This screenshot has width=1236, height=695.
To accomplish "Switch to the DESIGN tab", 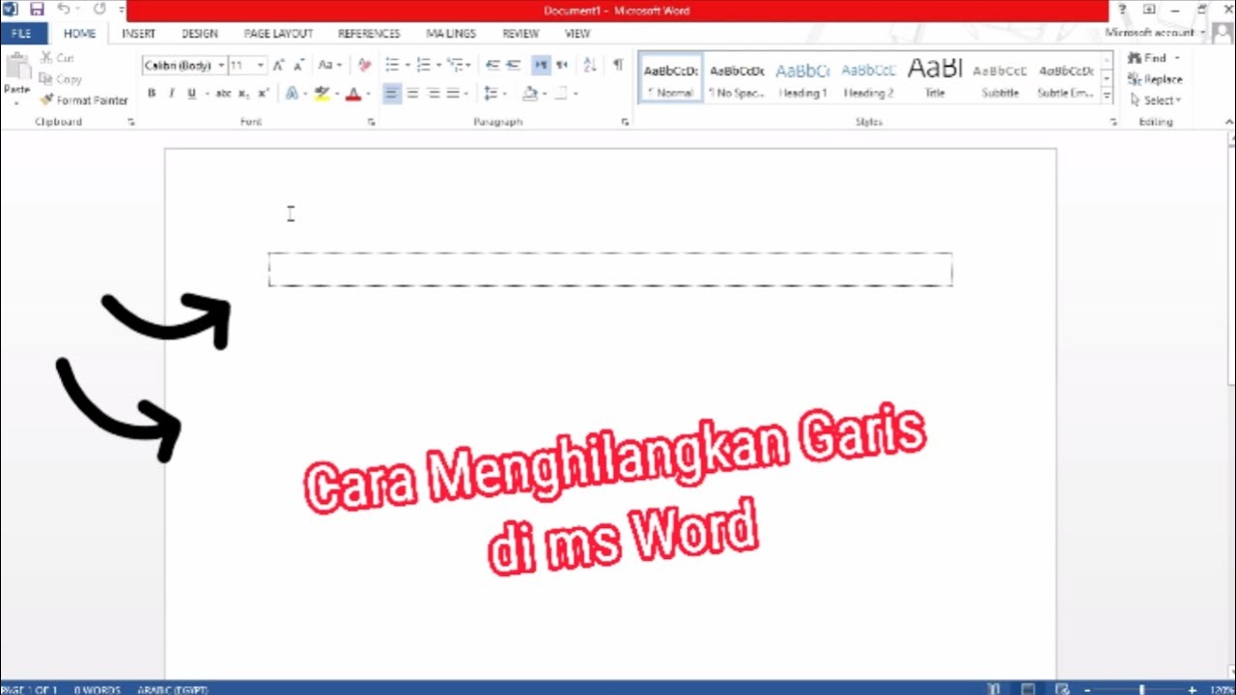I will (200, 34).
